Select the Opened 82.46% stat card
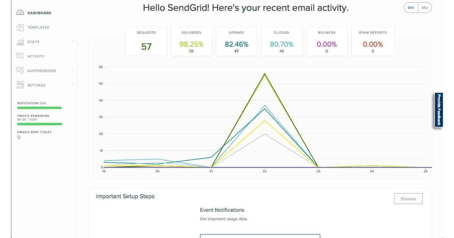454x238 pixels. (x=236, y=41)
